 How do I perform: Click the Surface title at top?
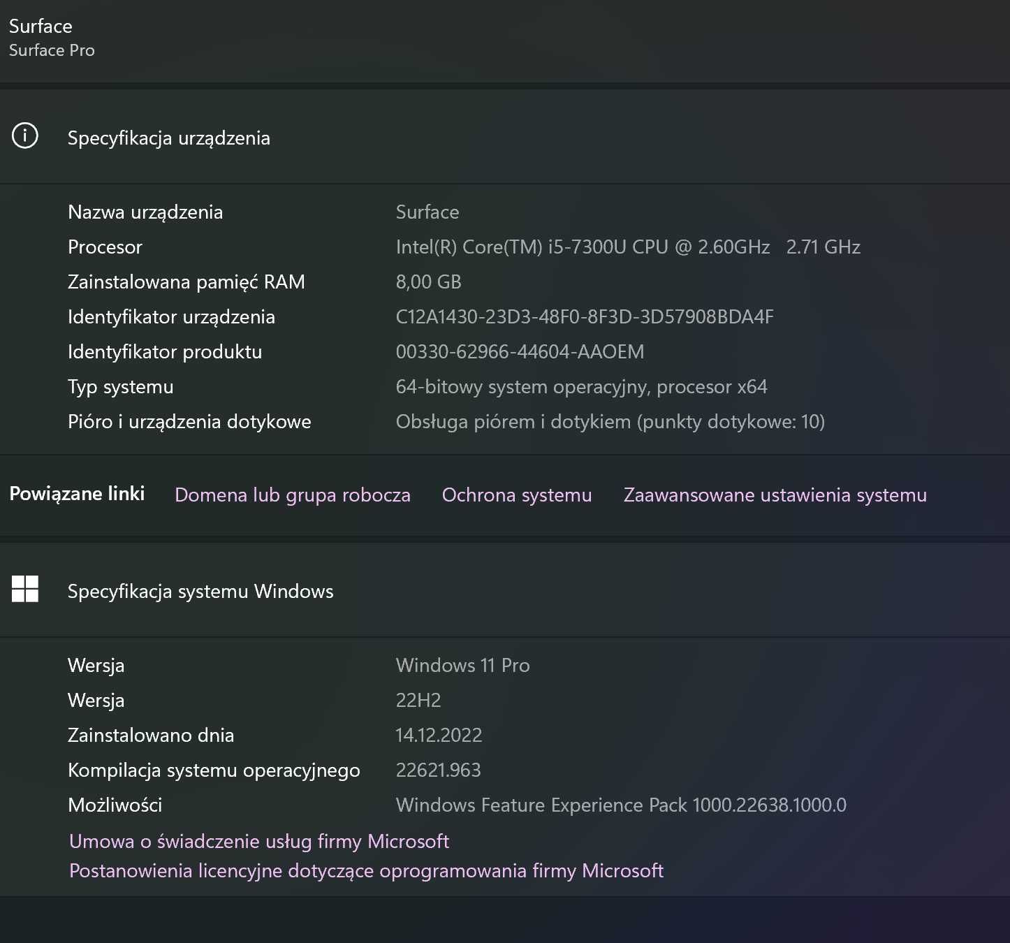pos(41,26)
